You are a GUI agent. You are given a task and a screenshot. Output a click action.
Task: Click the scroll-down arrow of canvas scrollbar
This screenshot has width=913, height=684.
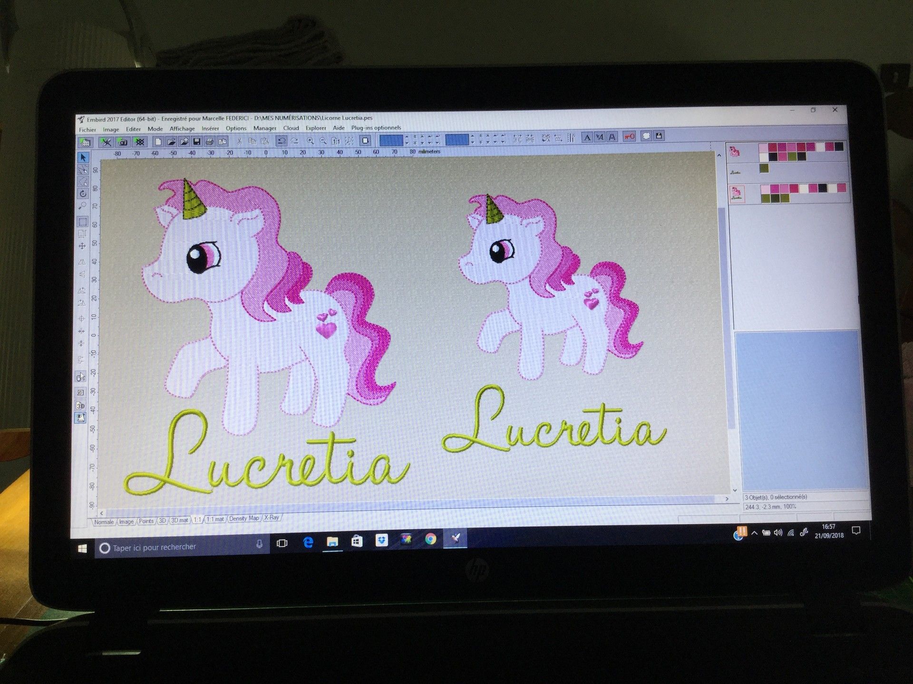pyautogui.click(x=735, y=490)
